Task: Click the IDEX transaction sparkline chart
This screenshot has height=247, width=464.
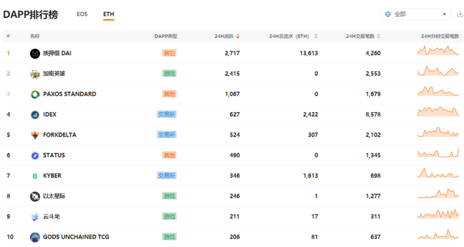Action: point(438,112)
